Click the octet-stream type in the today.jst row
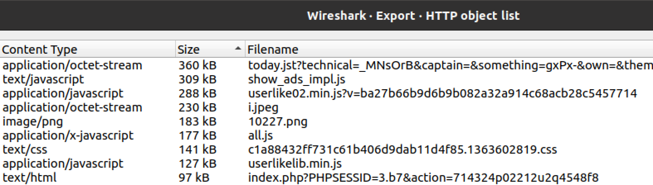 pos(72,65)
